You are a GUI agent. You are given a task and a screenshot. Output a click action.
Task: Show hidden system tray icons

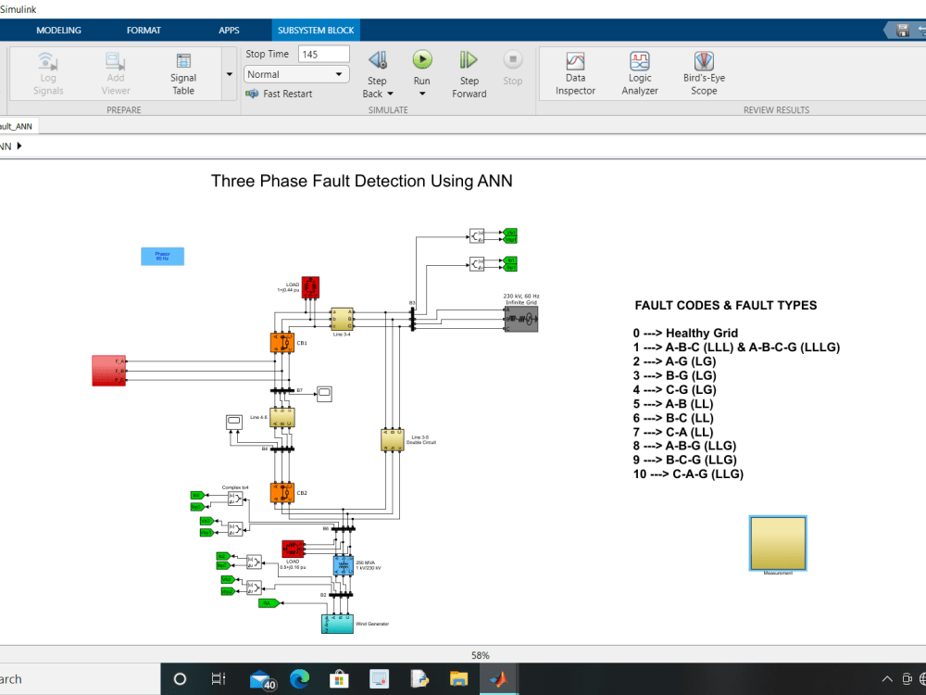[x=887, y=679]
